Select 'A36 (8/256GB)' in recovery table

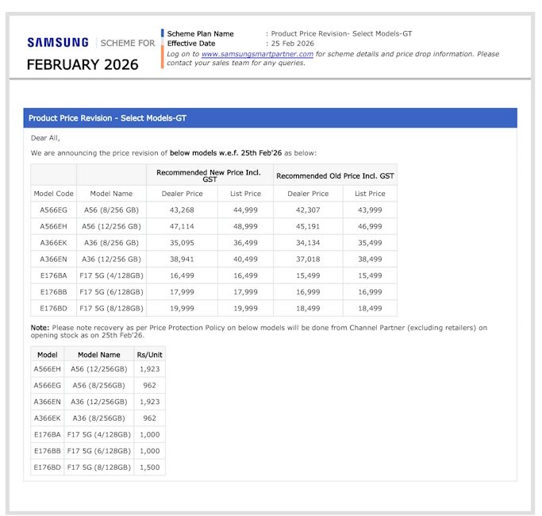(x=99, y=418)
